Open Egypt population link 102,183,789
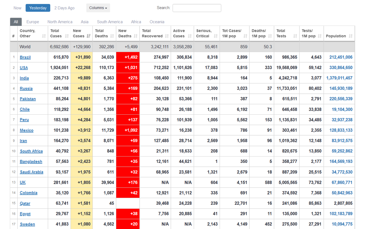This screenshot has width=365, height=229. click(341, 214)
